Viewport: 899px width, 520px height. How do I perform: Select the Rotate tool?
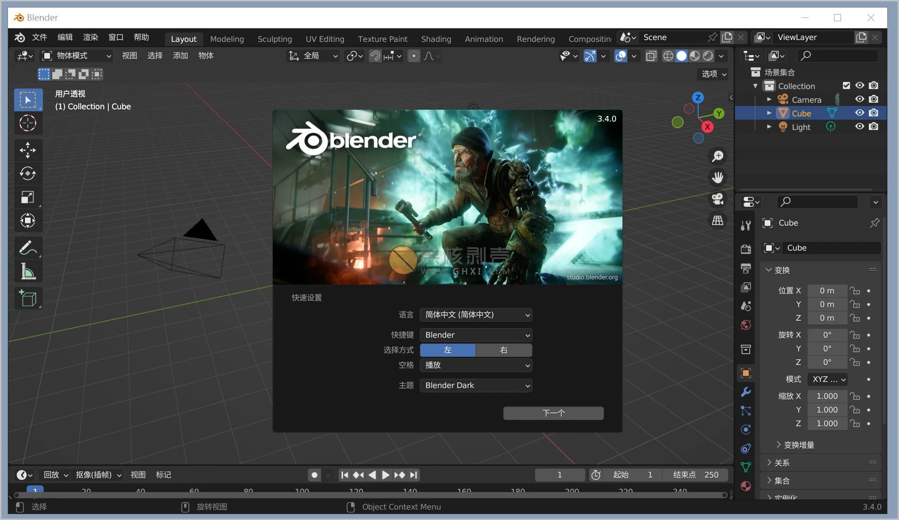click(28, 174)
